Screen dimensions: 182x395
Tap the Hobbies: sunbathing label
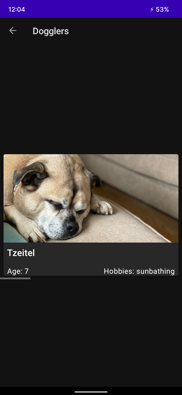(139, 271)
